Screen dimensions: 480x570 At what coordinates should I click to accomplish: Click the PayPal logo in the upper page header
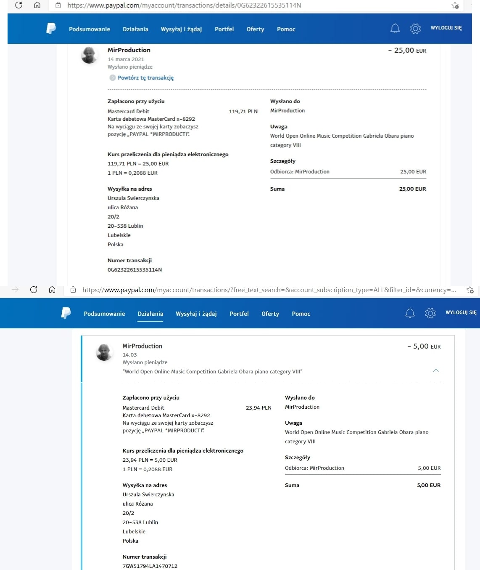[x=51, y=29]
